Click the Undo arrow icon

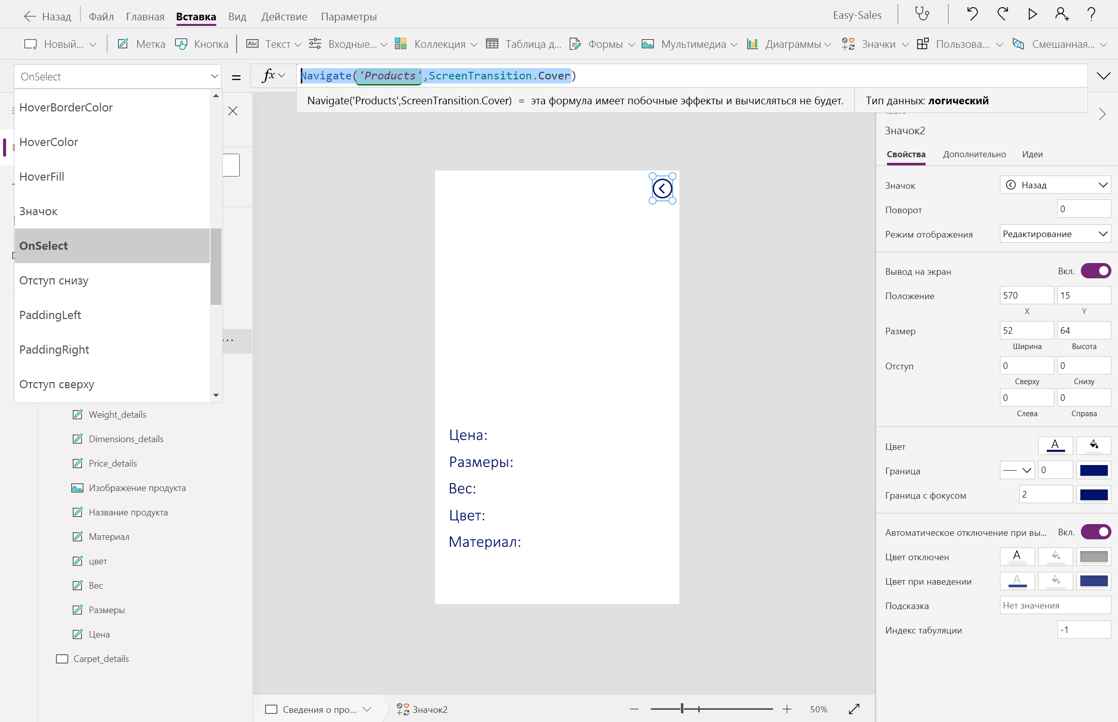click(x=972, y=14)
